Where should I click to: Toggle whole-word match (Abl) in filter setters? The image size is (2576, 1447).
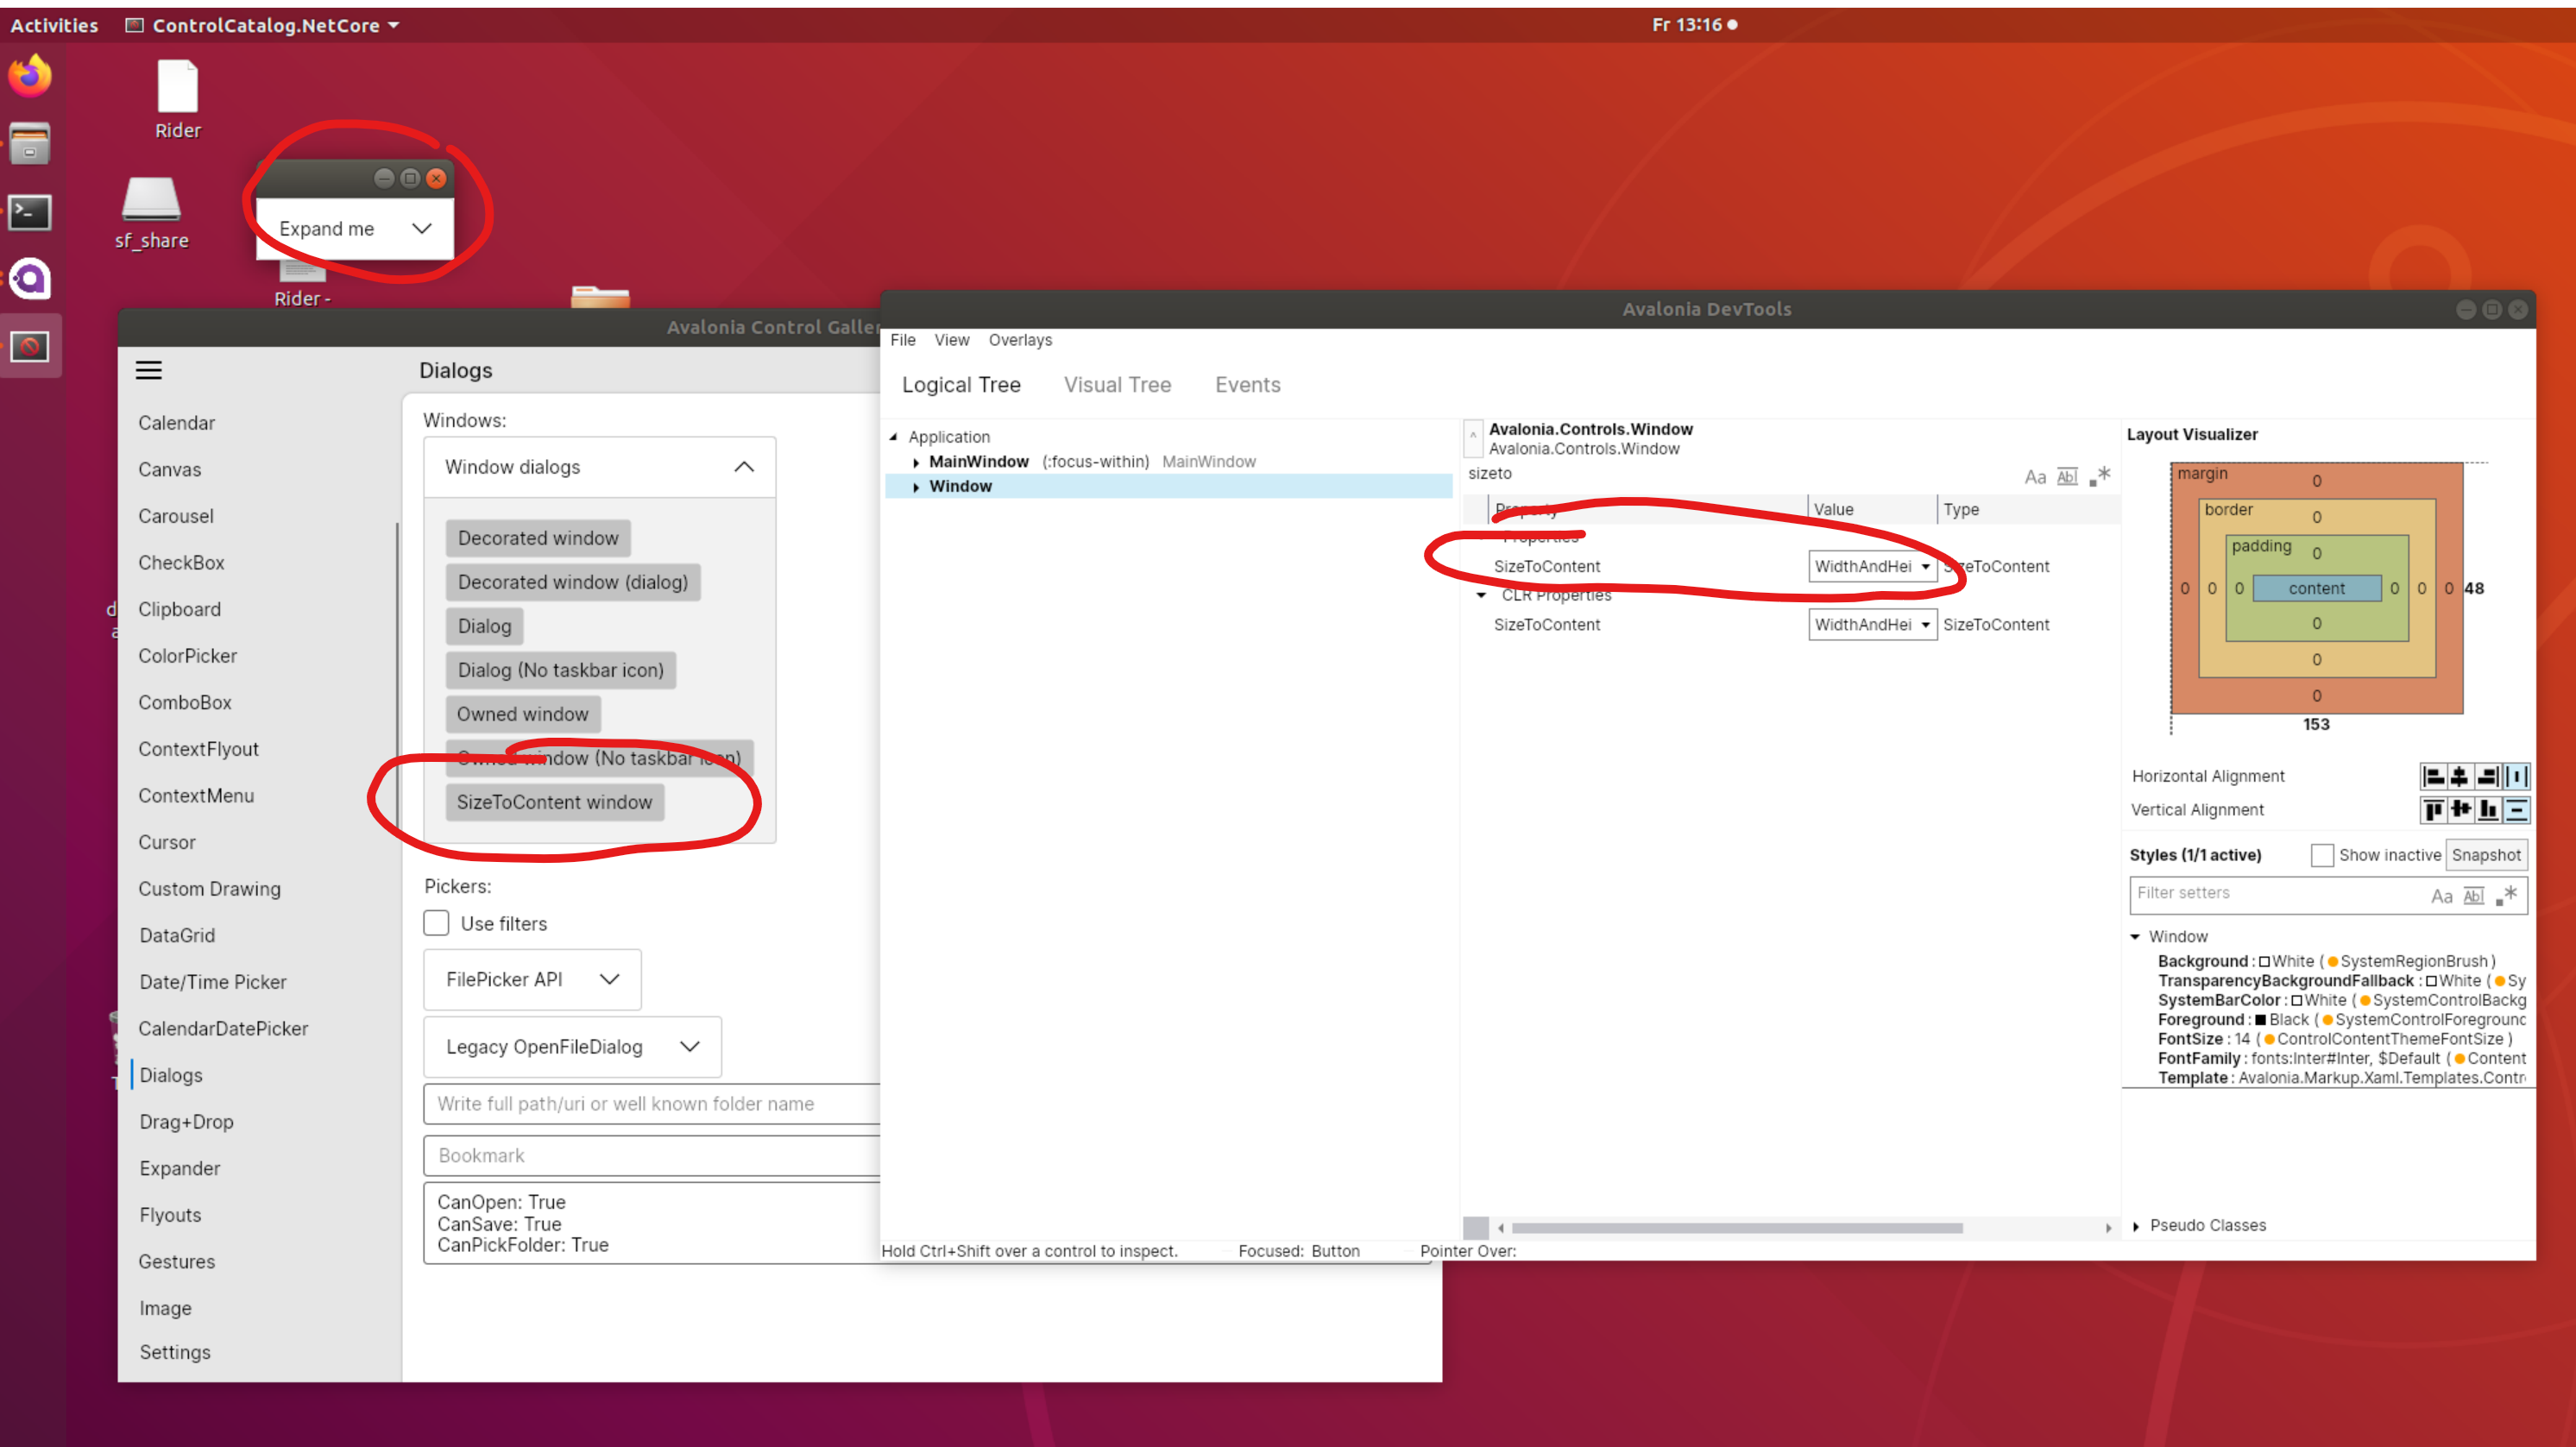[x=2474, y=895]
